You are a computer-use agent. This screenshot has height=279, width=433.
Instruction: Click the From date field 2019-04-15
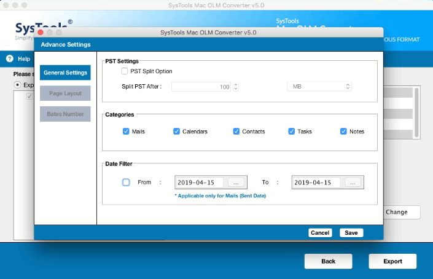coord(200,183)
